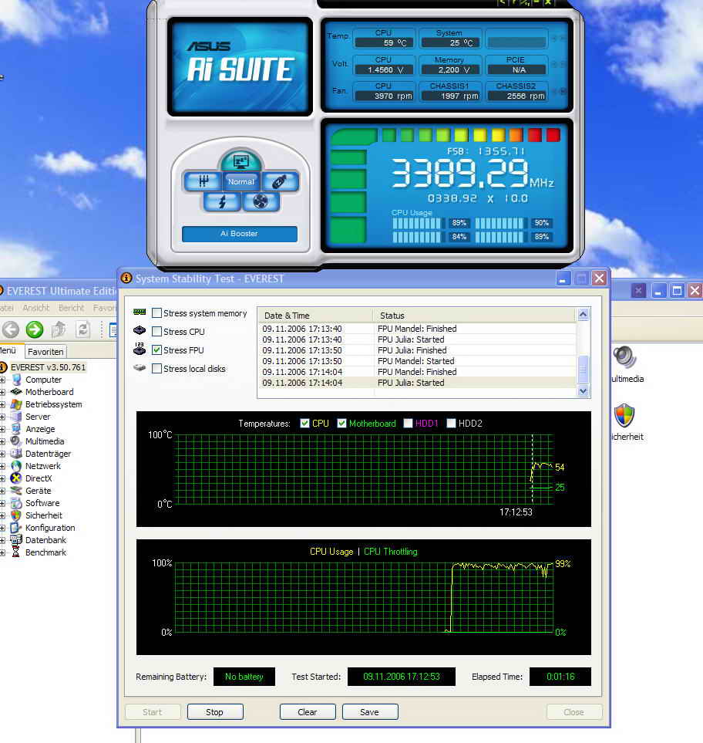Screen dimensions: 703x743
Task: Sort log by Date & Time column header
Action: [x=315, y=315]
